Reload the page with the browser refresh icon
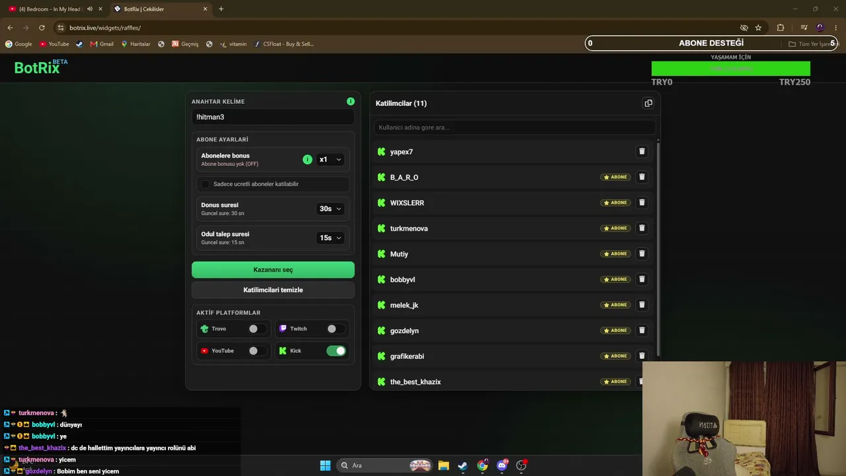Image resolution: width=846 pixels, height=476 pixels. (42, 28)
